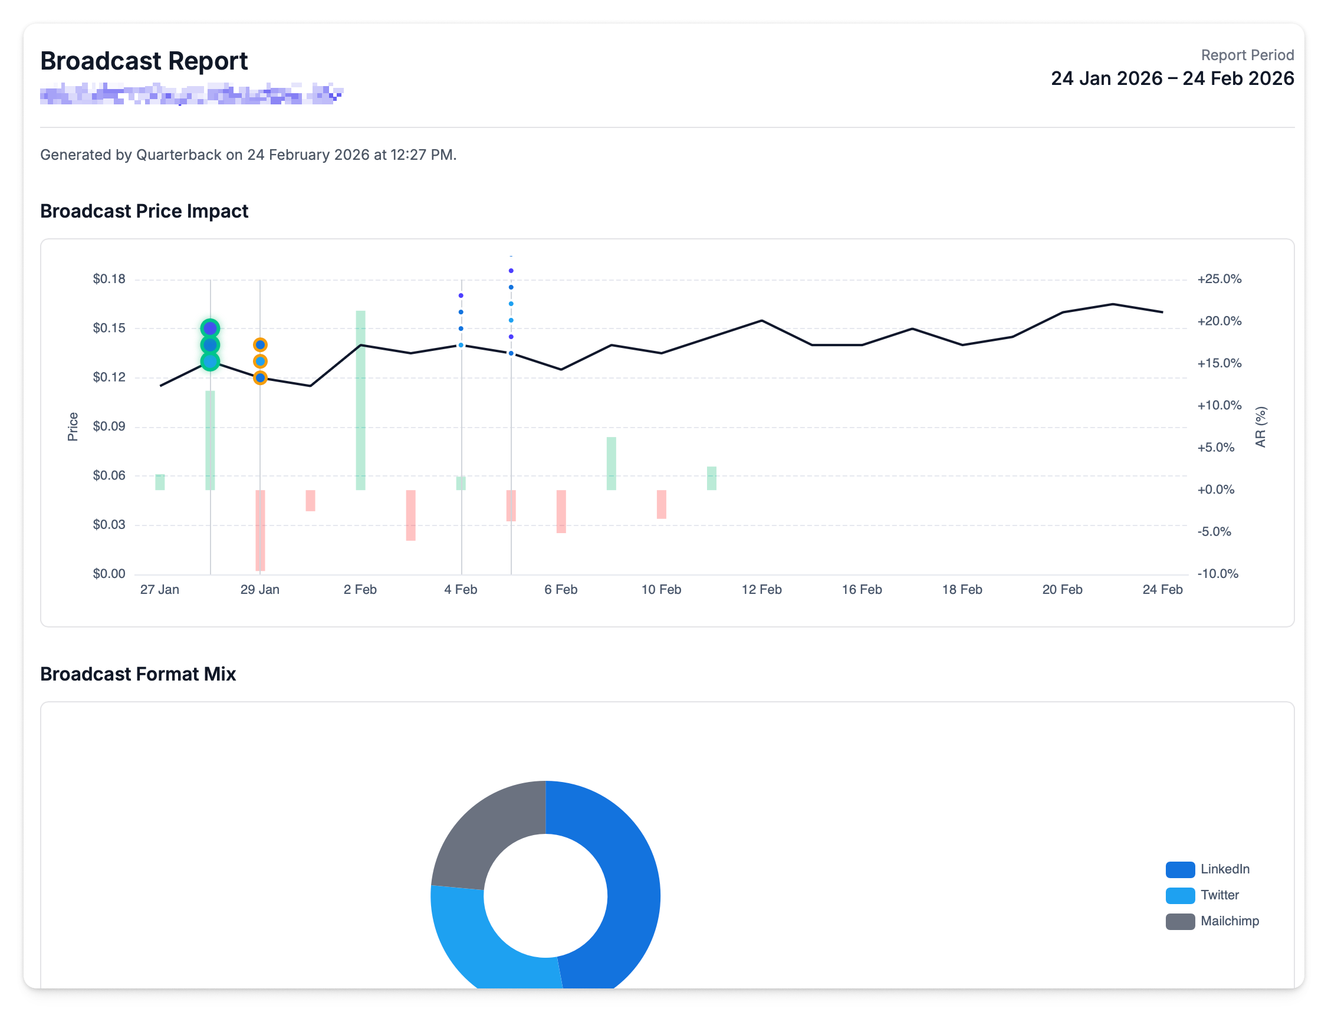This screenshot has width=1328, height=1012.
Task: Toggle LinkedIn series in donut legend
Action: click(1224, 869)
